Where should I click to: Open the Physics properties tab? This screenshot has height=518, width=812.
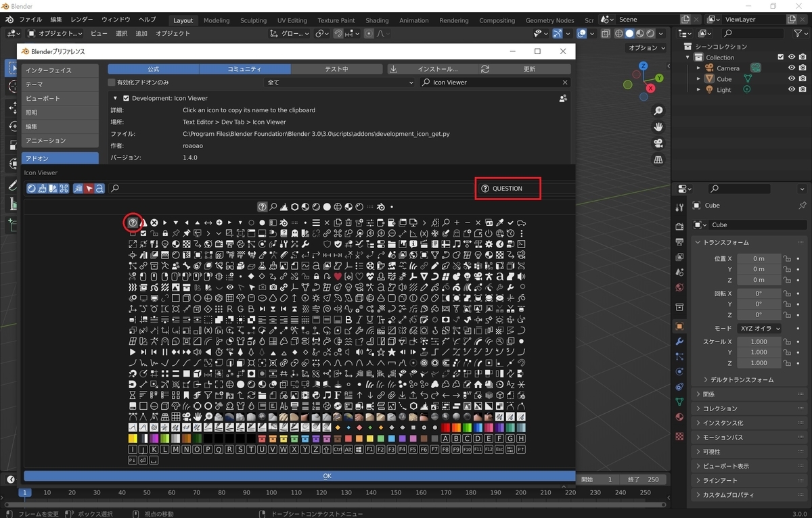[679, 371]
